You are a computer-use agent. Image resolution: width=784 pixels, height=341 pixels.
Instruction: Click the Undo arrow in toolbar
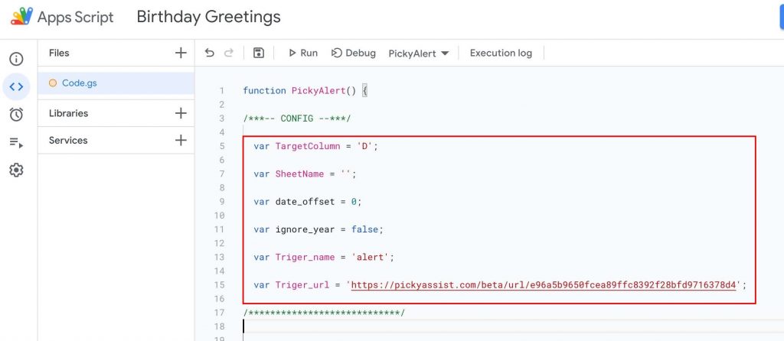210,53
